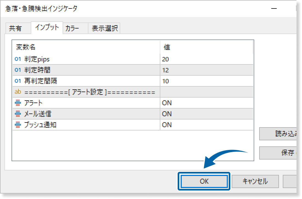Click the integer icon beside 判定時間
The width and height of the screenshot is (302, 199).
(18, 70)
